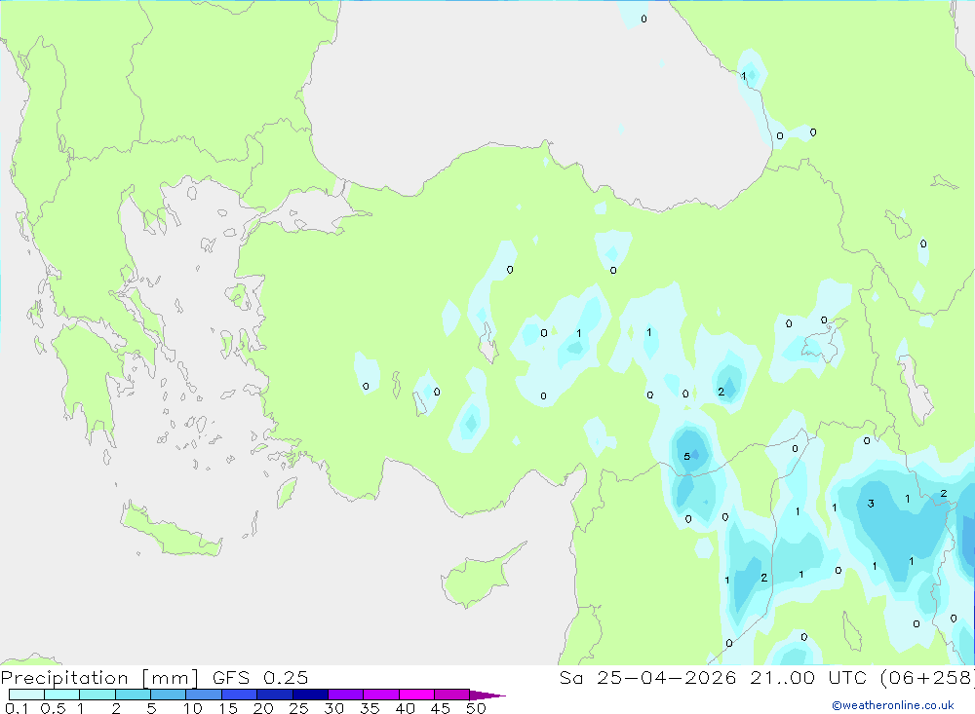Click the 0.1–0.5 mm legend swatch
975x714 pixels.
(26, 695)
